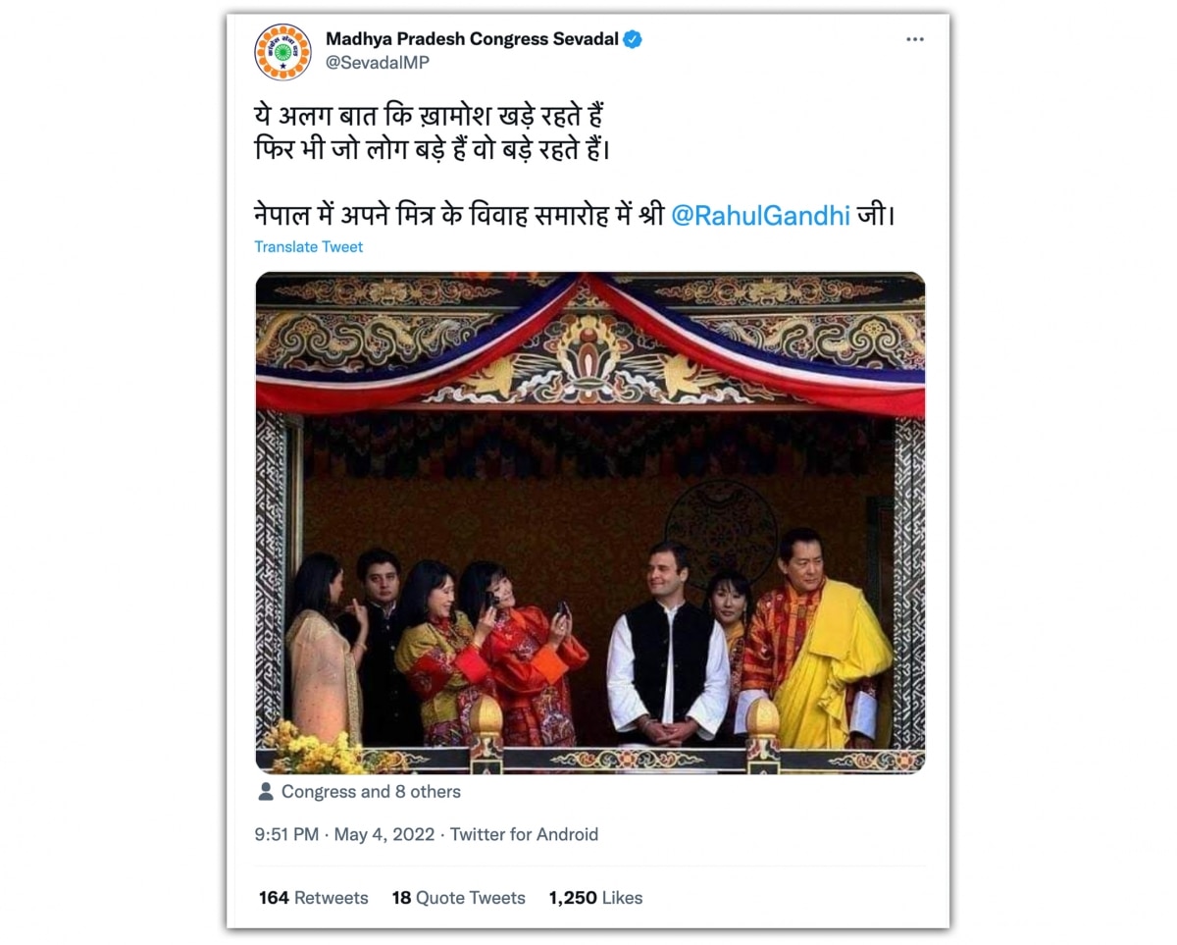Show tagged accounts "Congress and 8 others"
The height and width of the screenshot is (945, 1177).
coord(371,792)
